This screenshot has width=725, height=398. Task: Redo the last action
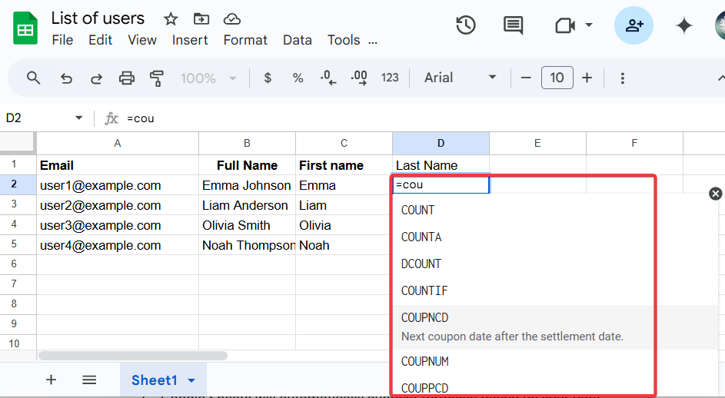tap(96, 78)
